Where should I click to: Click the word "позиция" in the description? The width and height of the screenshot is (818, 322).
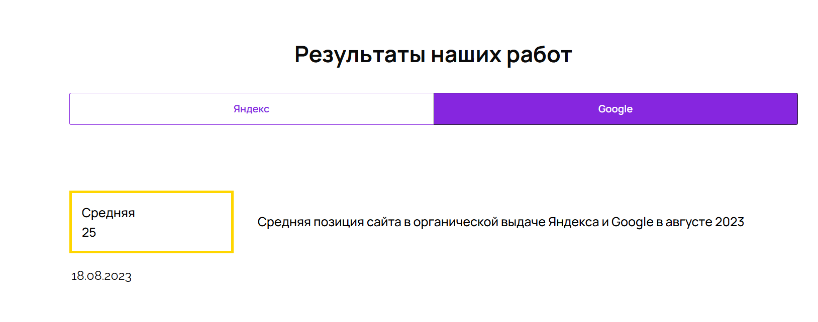[339, 222]
